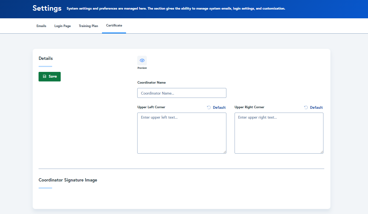Switch to the Certificate tab
The width and height of the screenshot is (368, 214).
[114, 25]
